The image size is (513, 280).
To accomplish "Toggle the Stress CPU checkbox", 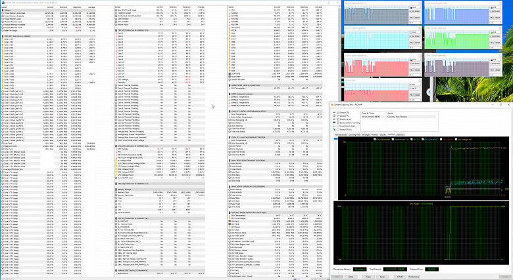I will pyautogui.click(x=338, y=113).
